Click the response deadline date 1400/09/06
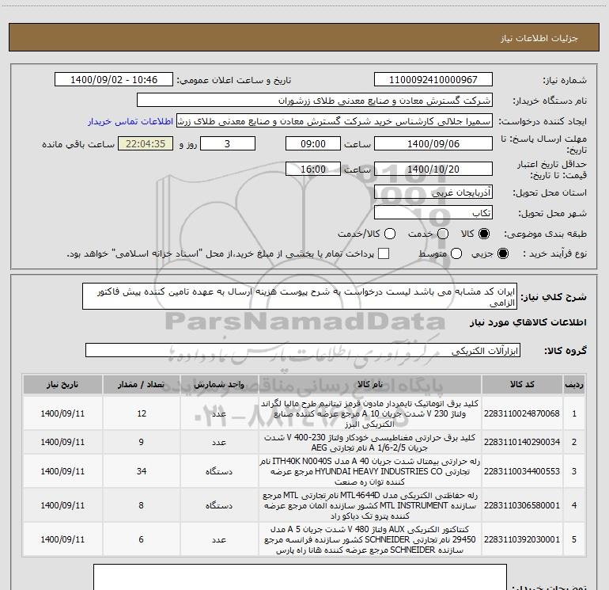The image size is (609, 590). tap(433, 144)
